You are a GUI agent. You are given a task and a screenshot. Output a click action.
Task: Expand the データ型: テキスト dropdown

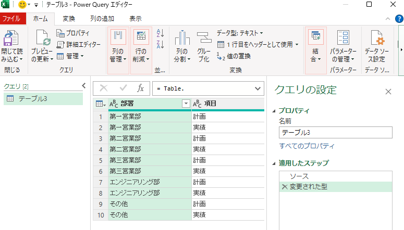[x=240, y=33]
